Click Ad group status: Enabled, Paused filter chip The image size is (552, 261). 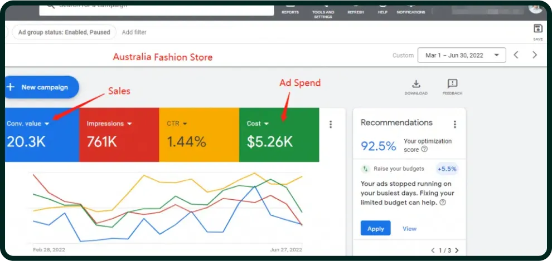64,32
